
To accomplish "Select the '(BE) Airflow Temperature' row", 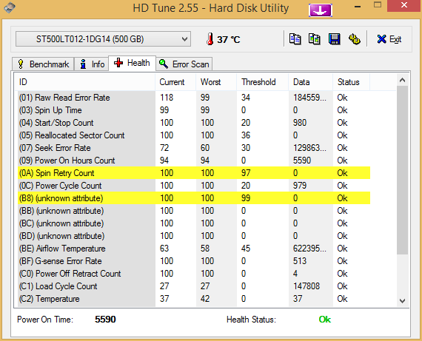I will [194, 249].
